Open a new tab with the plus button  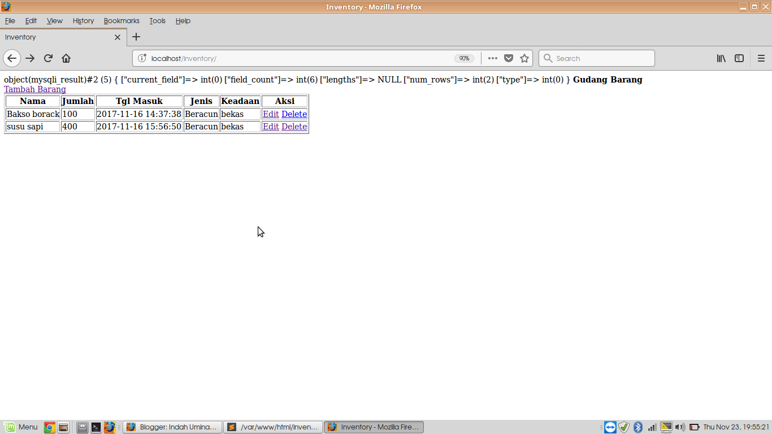click(136, 37)
